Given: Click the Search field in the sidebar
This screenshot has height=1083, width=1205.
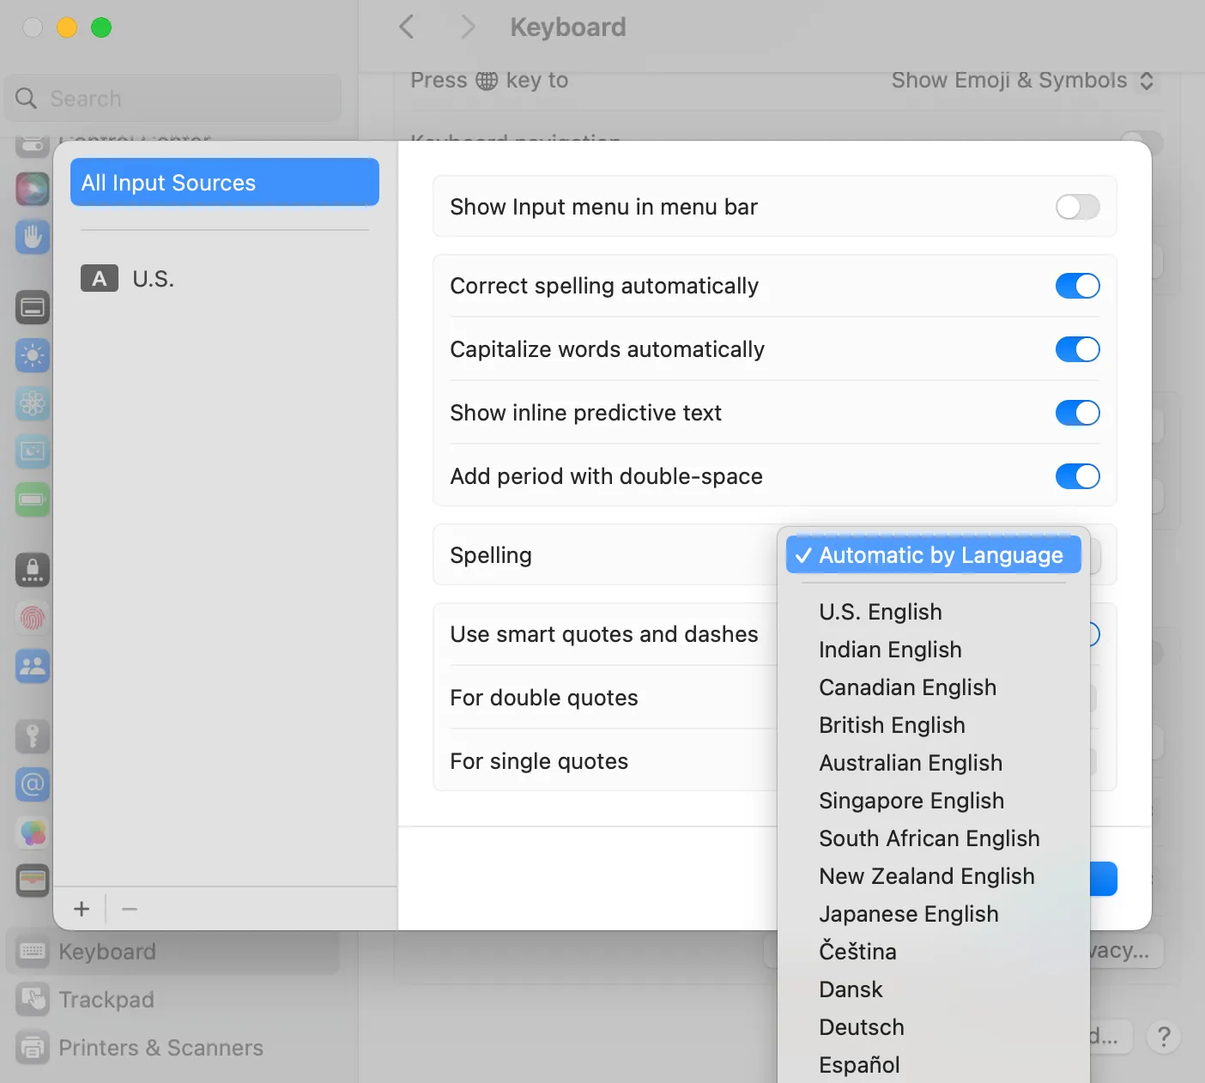Looking at the screenshot, I should coord(173,99).
